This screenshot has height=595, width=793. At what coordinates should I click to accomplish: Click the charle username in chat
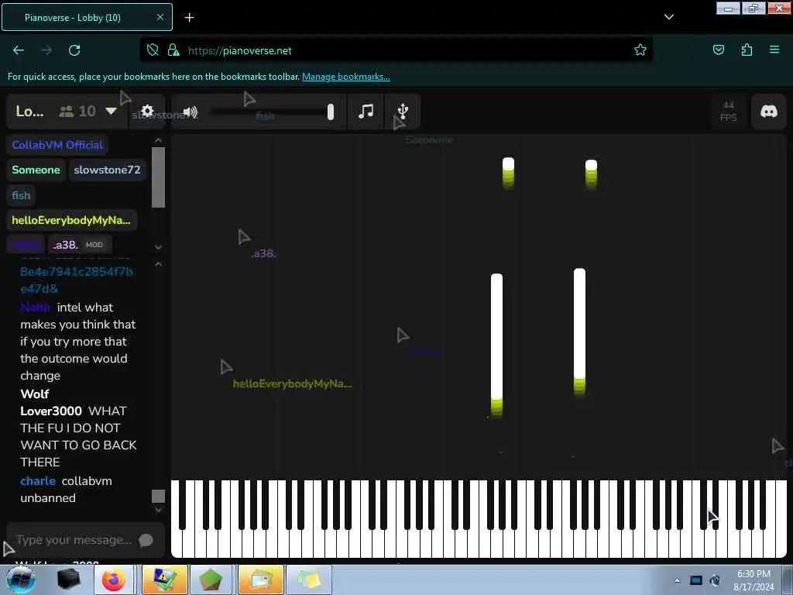(x=38, y=480)
